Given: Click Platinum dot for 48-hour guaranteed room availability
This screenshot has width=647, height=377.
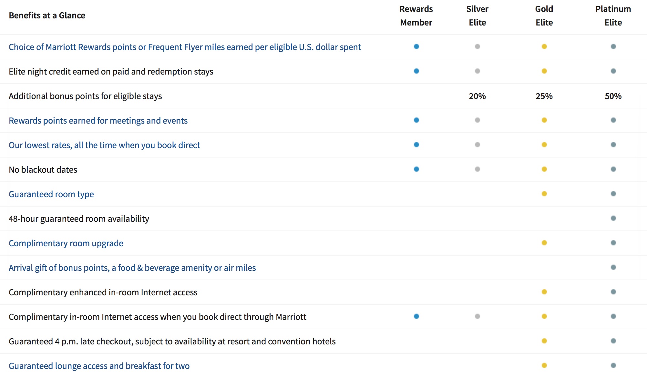Looking at the screenshot, I should (613, 218).
